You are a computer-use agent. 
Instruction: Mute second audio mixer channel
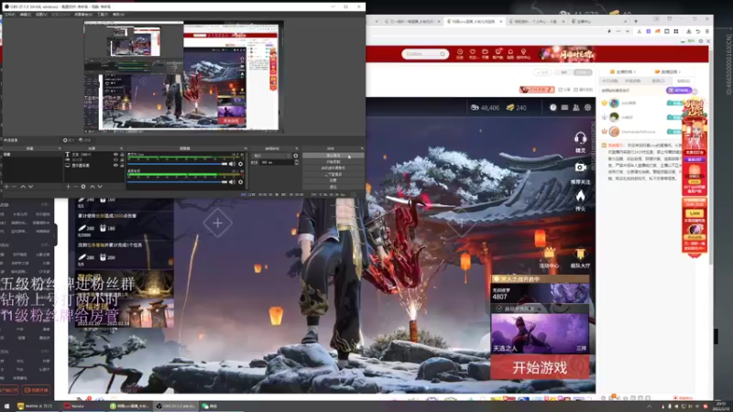(x=232, y=181)
